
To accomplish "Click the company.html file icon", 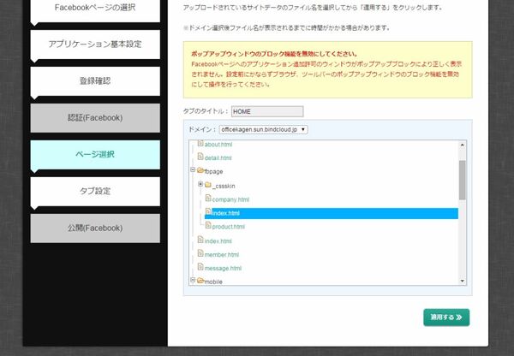I will [x=208, y=198].
